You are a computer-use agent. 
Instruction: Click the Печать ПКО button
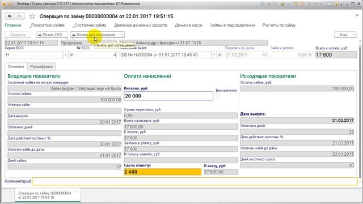click(x=52, y=35)
